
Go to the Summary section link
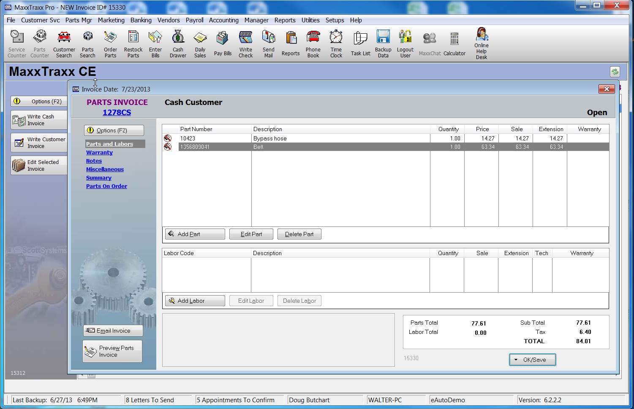pyautogui.click(x=98, y=178)
